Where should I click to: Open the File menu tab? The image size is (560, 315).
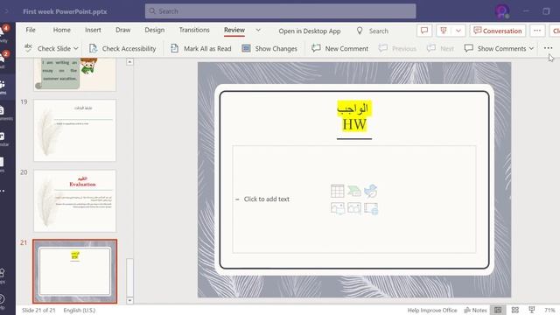click(x=31, y=30)
